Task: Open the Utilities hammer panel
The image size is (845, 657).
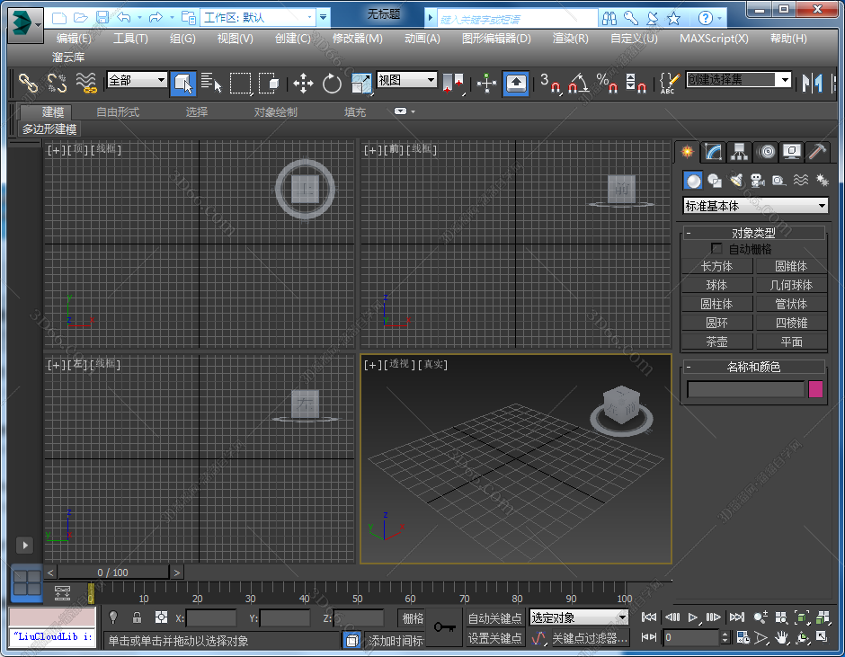Action: pos(817,152)
